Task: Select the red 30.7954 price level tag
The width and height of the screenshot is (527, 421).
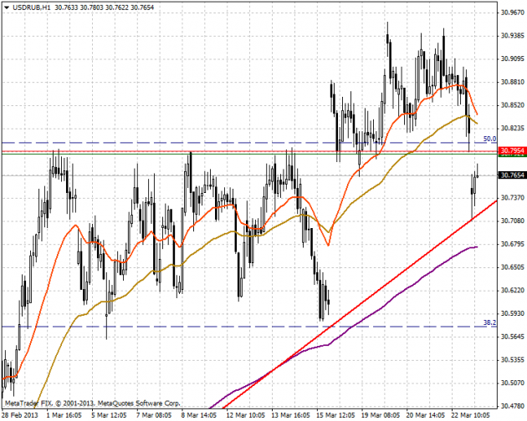Action: 511,151
